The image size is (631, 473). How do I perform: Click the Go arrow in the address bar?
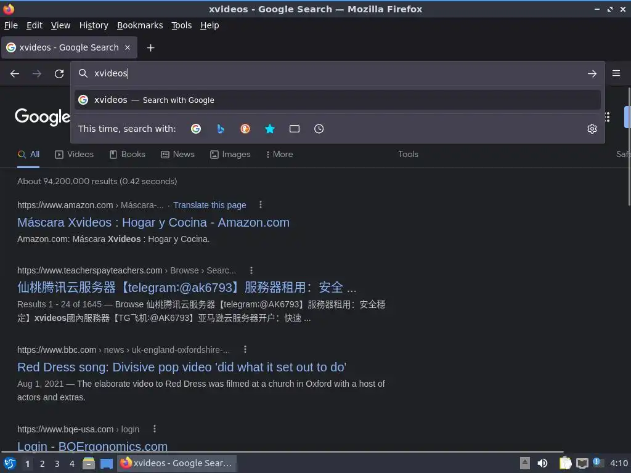(592, 74)
